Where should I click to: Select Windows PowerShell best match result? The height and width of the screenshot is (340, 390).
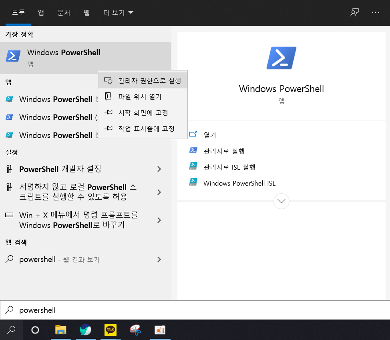[86, 58]
